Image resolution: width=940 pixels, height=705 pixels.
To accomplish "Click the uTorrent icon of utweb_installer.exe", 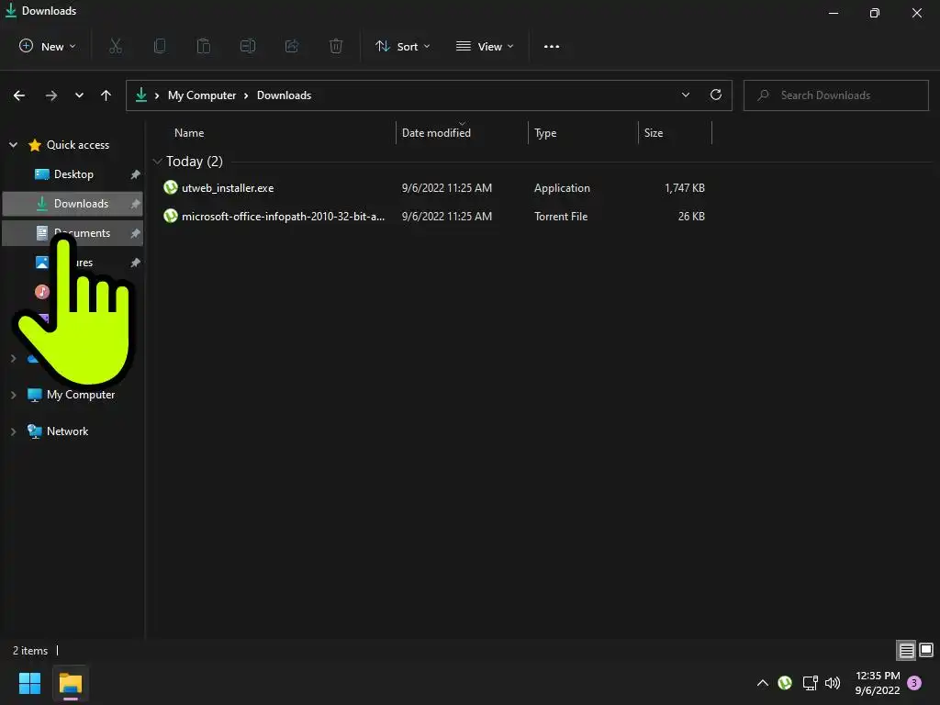I will point(171,187).
